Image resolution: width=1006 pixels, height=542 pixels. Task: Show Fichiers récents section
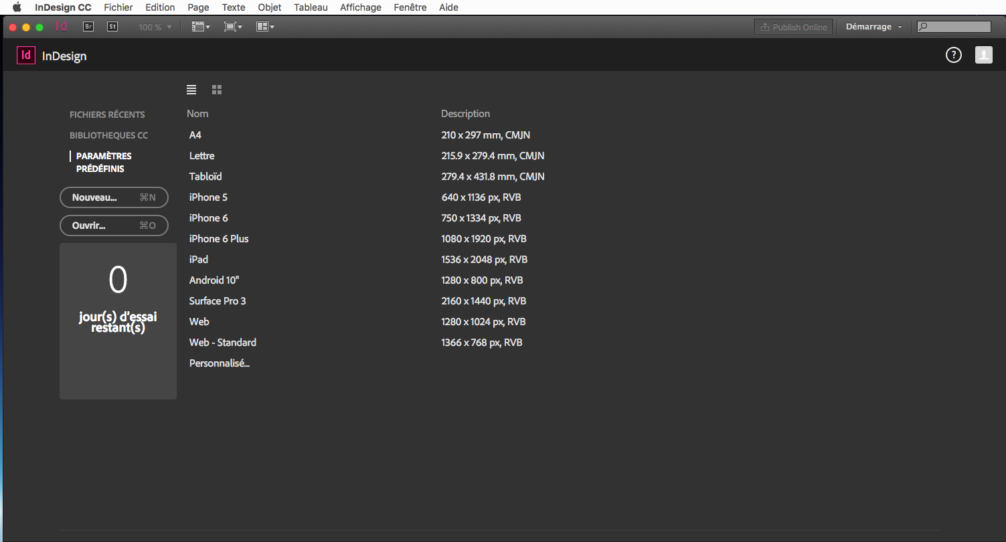(107, 114)
